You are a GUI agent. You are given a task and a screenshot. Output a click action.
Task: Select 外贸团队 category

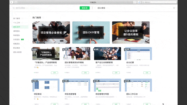click(x=17, y=40)
